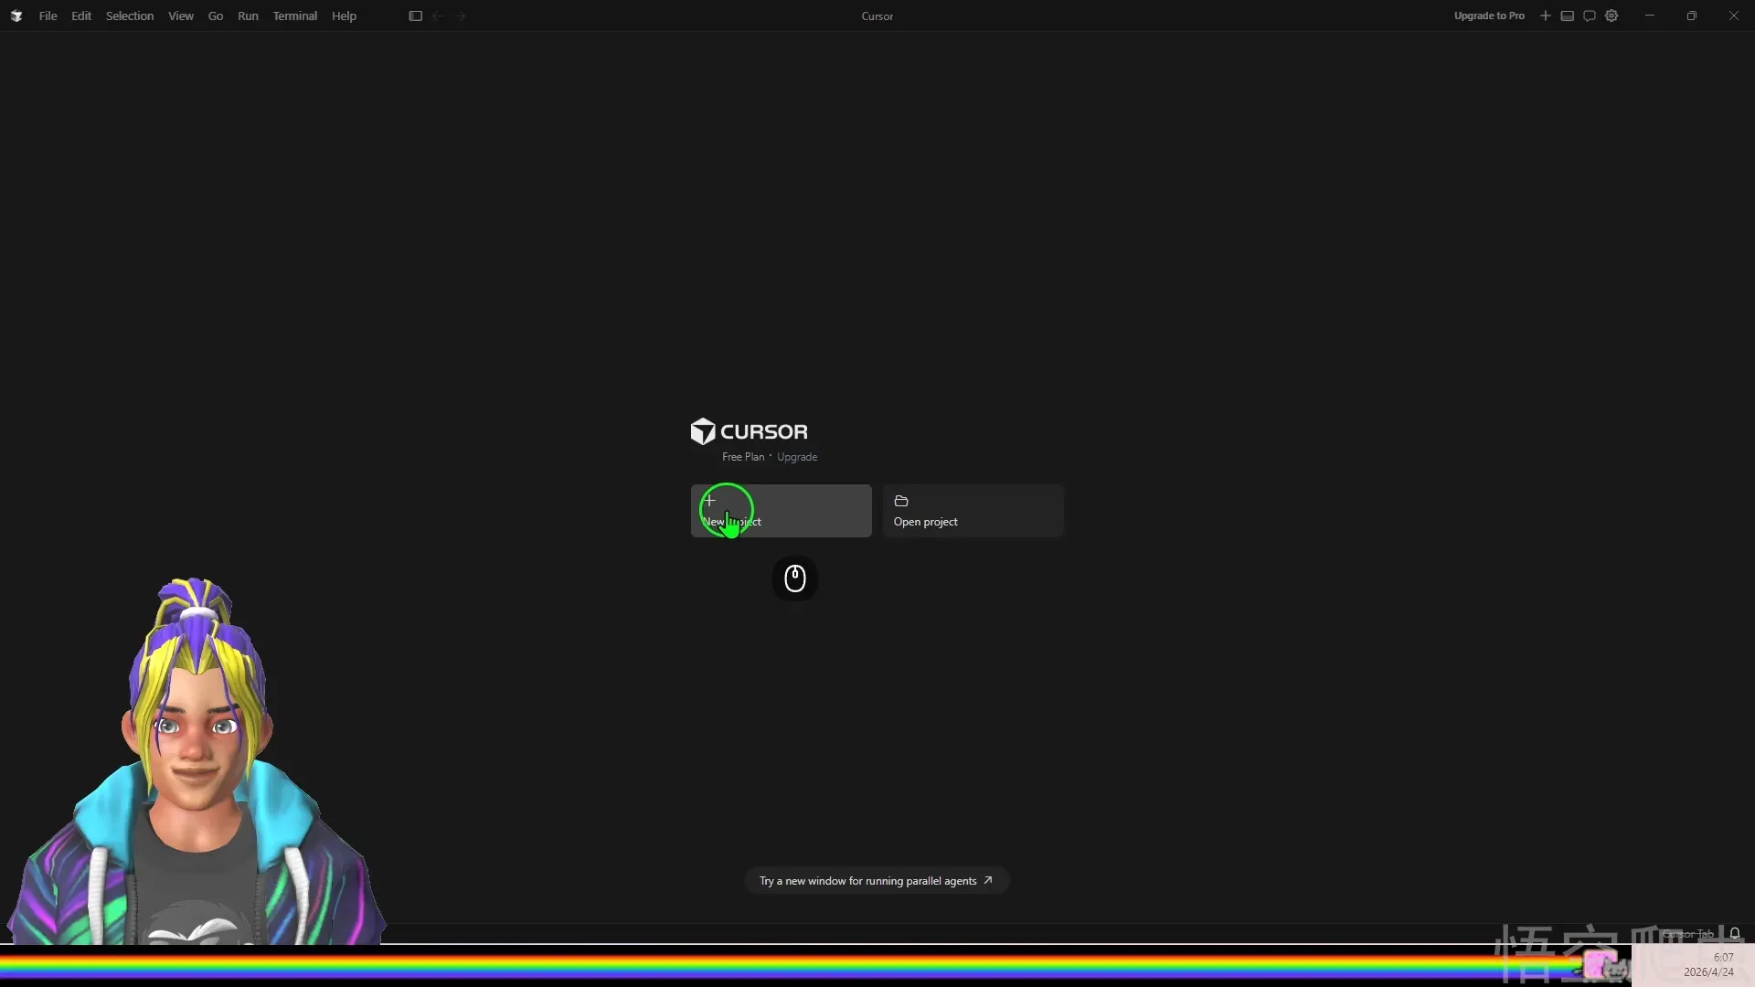Toggle the primary sidebar layout icon
The width and height of the screenshot is (1755, 987).
(415, 16)
